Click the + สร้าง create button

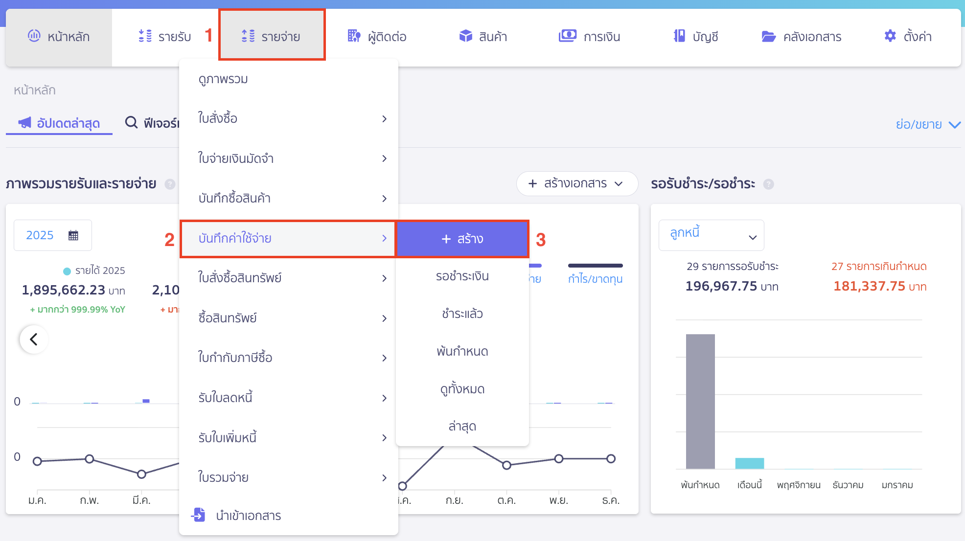[462, 239]
